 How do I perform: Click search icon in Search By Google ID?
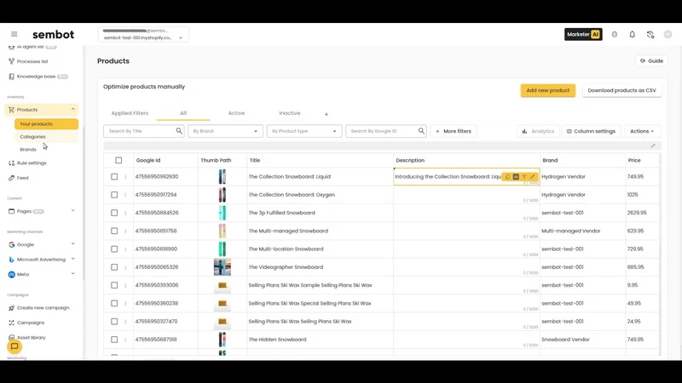[421, 131]
